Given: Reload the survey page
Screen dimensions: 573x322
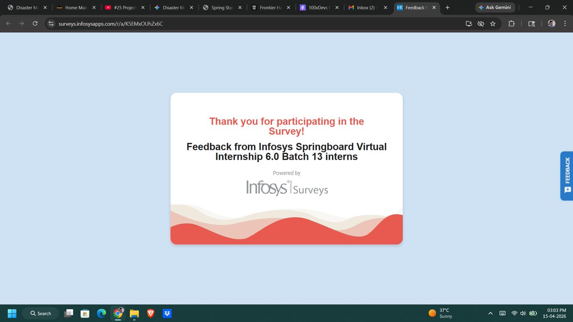Looking at the screenshot, I should 35,23.
